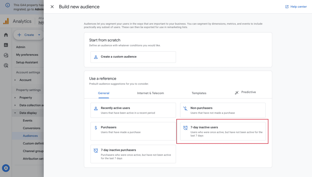This screenshot has width=312, height=177.
Task: Select the Recently active users audience
Action: coord(133,110)
